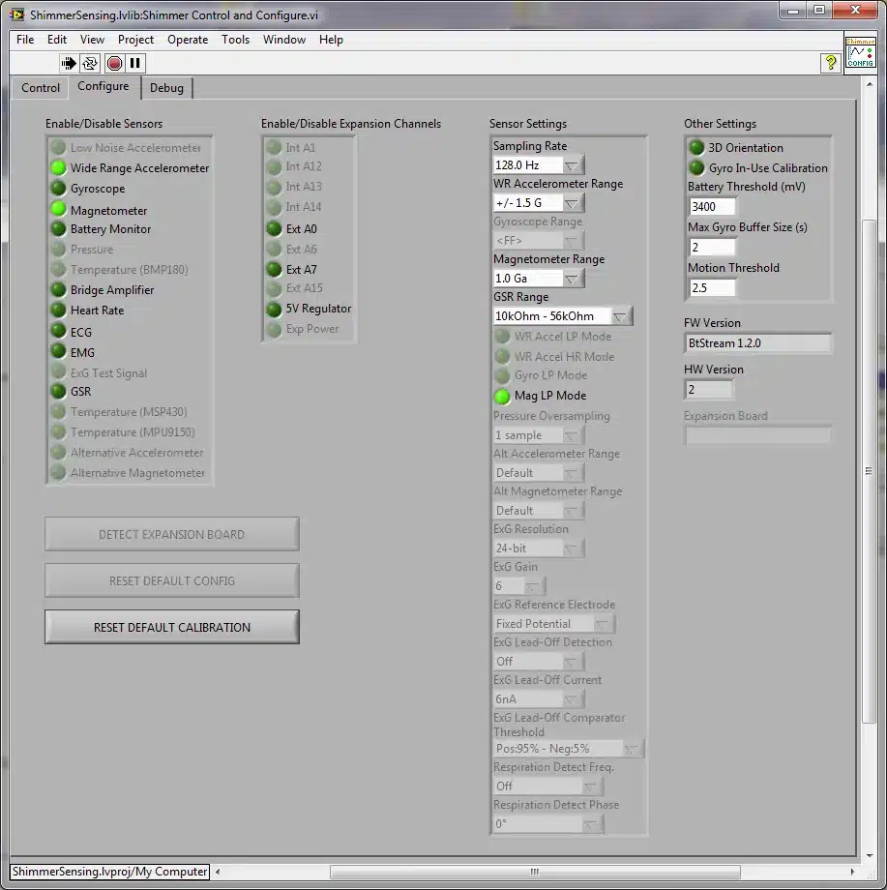Open ExG Lead-Off Detection dropdown
Image resolution: width=887 pixels, height=890 pixels.
572,662
